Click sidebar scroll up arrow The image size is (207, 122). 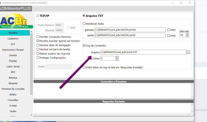[31, 32]
